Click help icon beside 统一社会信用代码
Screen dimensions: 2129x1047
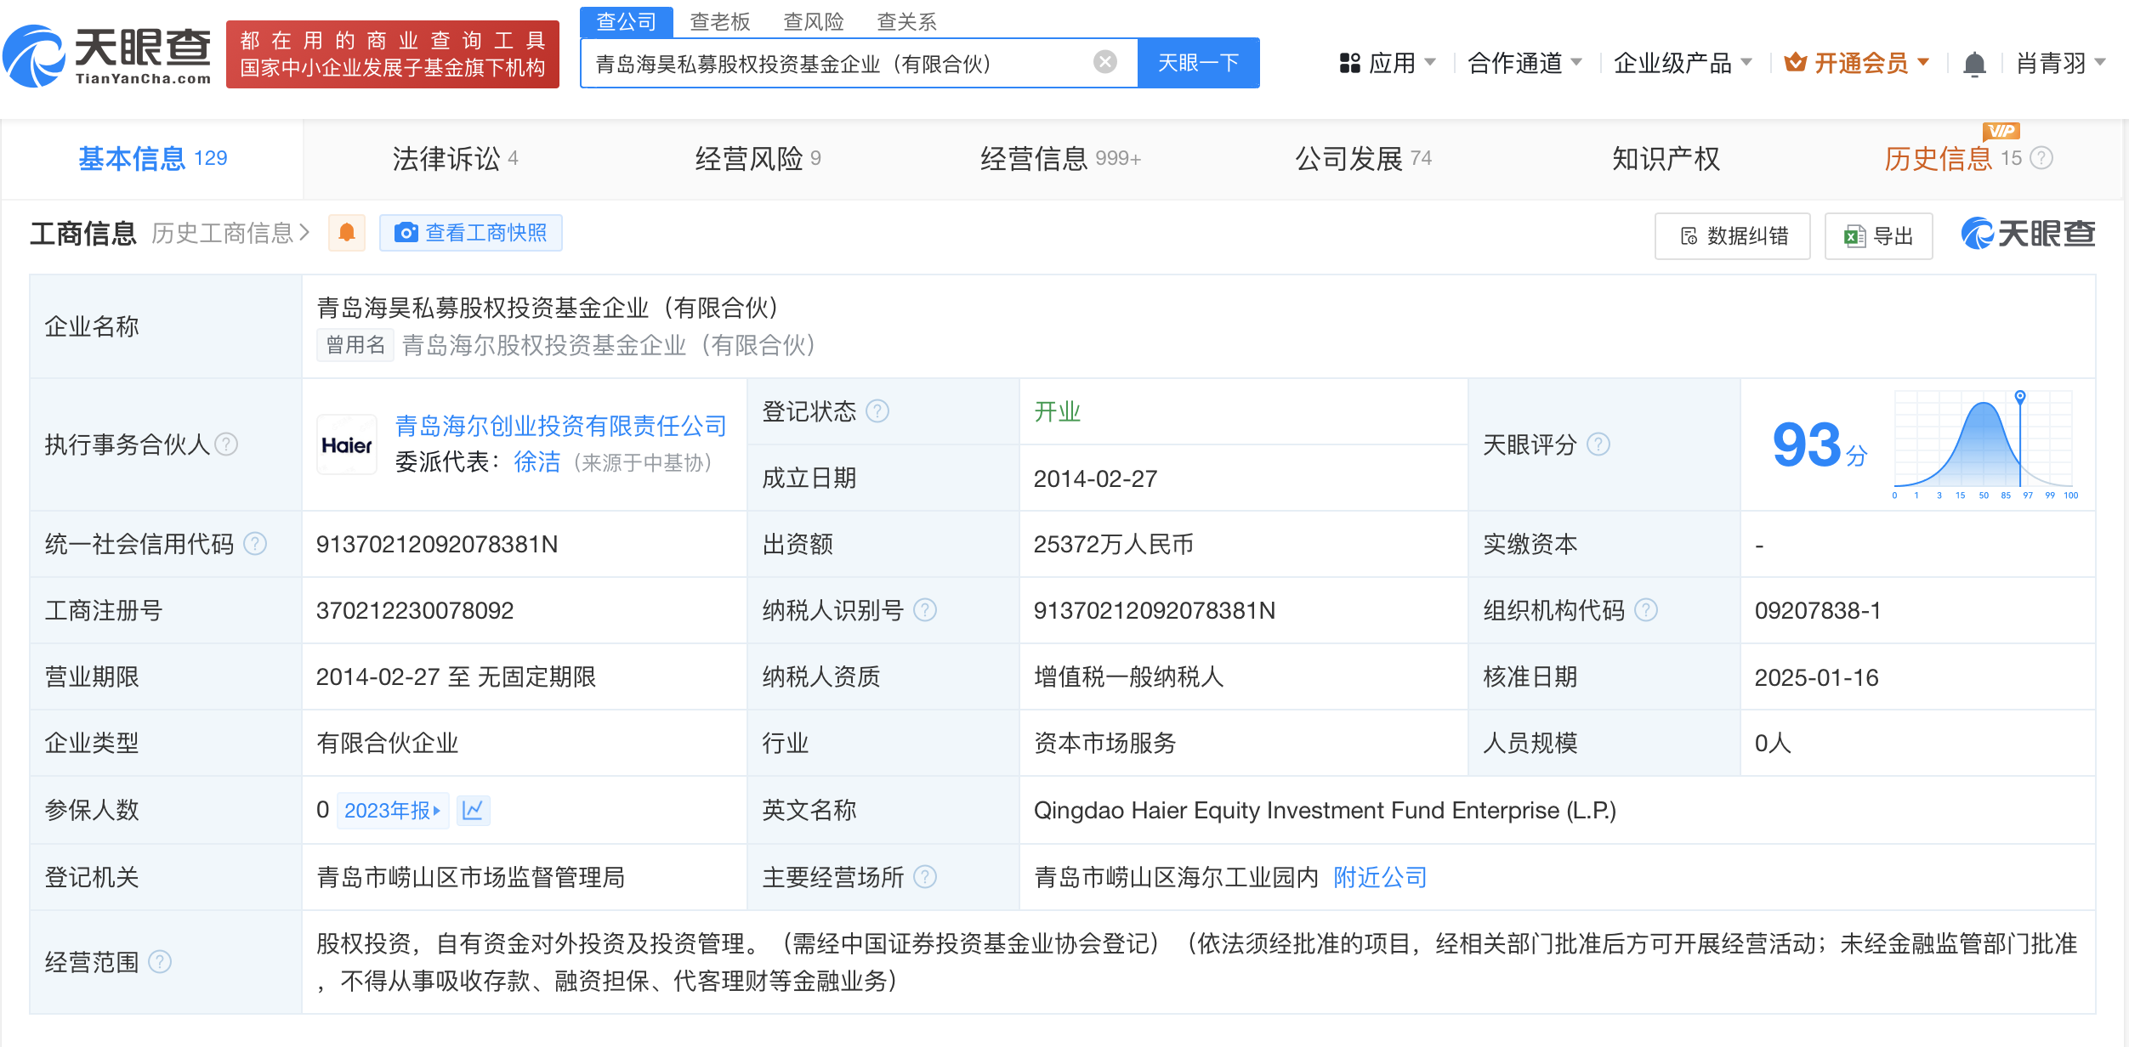click(x=255, y=544)
